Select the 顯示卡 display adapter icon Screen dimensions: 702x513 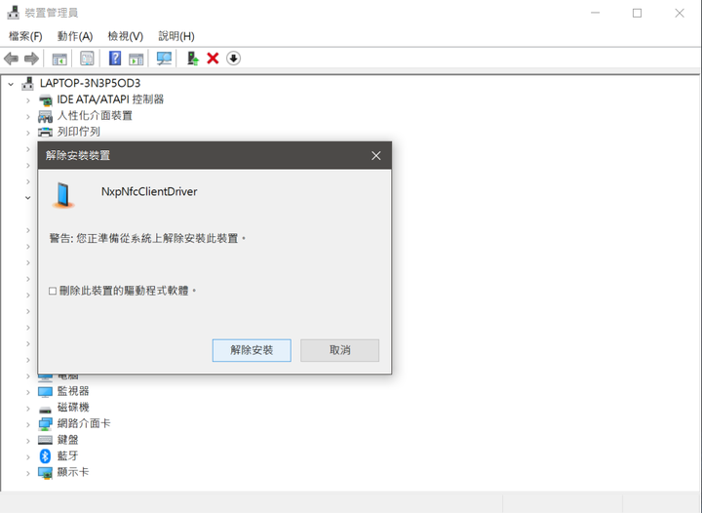pos(45,473)
